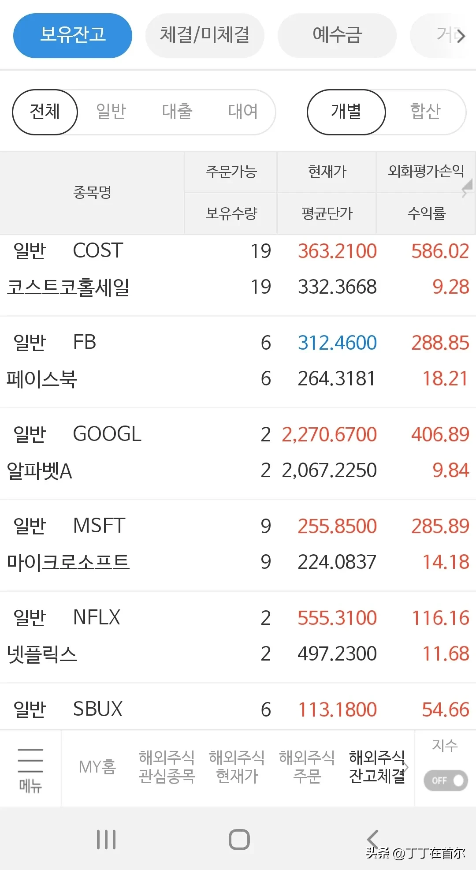Screen dimensions: 476x870
Task: Tap the 보유잔고 button
Action: [73, 35]
